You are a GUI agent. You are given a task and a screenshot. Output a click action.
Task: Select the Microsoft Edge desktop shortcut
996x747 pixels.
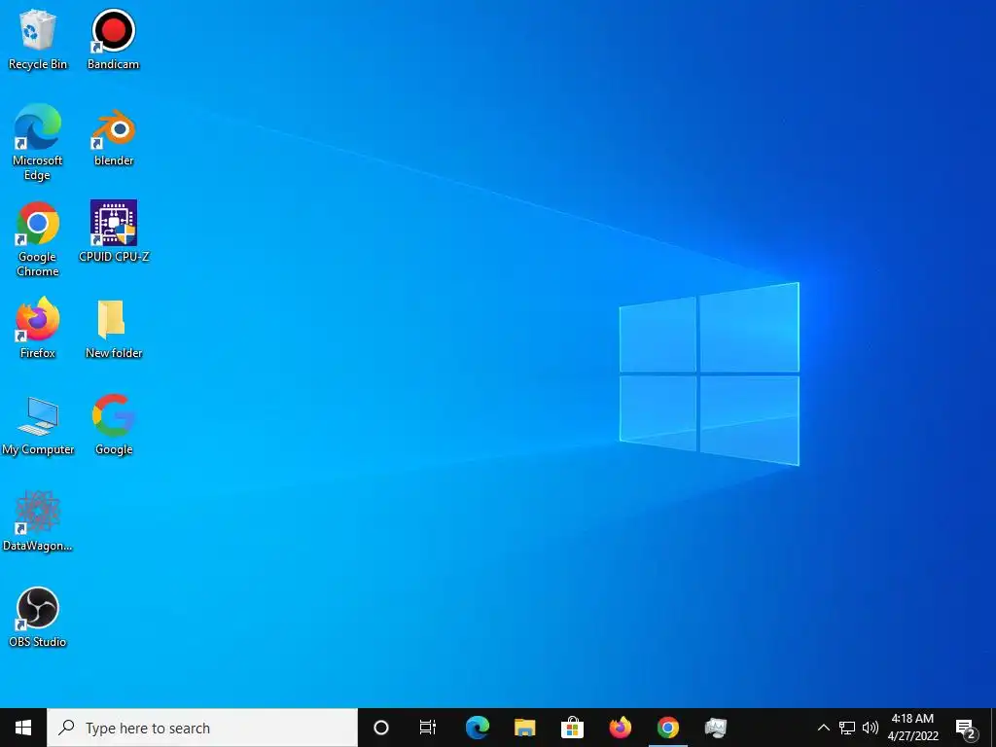pyautogui.click(x=38, y=142)
